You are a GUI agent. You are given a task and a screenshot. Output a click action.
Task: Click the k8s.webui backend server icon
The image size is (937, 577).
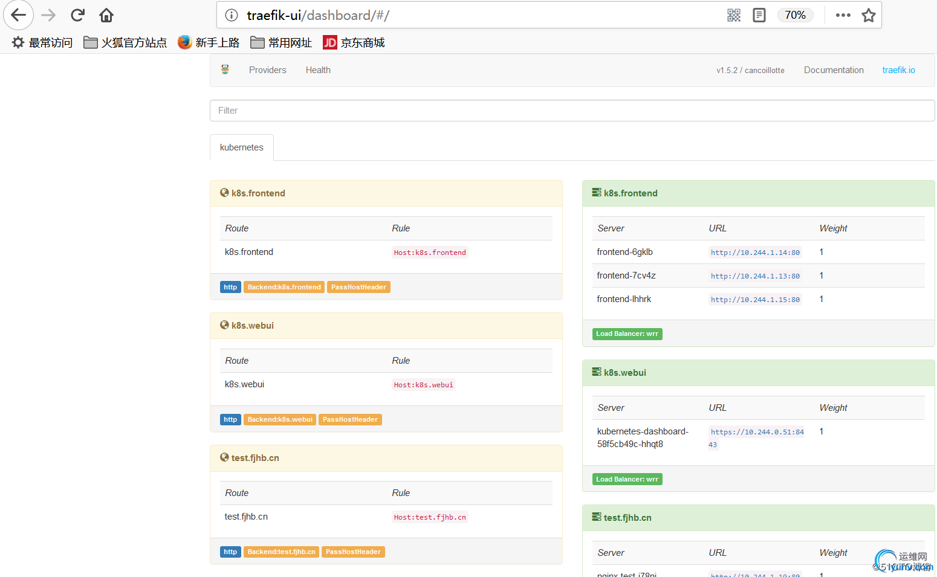coord(597,372)
